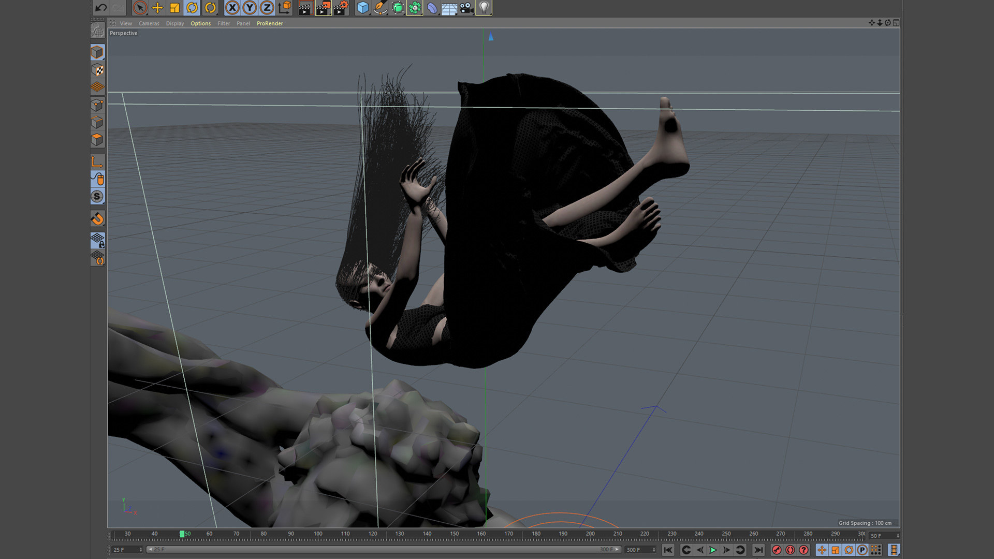Select the Spline Pen tool
The image size is (994, 559).
click(380, 8)
